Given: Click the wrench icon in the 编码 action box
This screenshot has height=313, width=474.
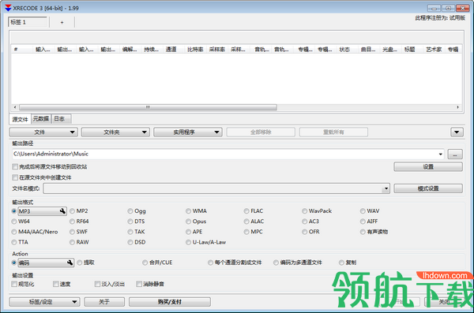Looking at the screenshot, I should (x=70, y=263).
